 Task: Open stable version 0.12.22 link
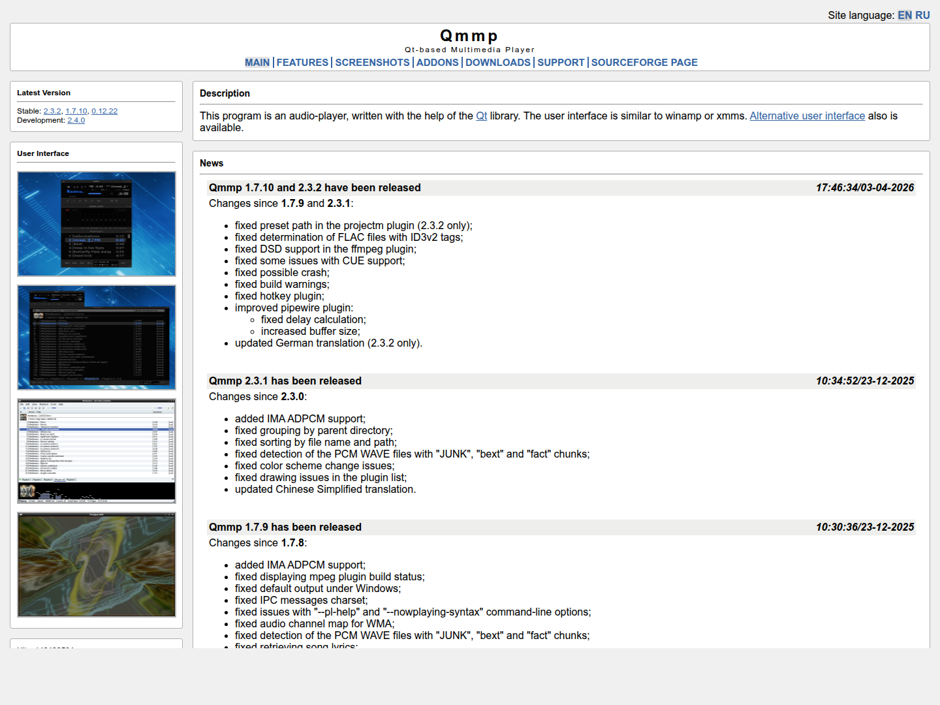[104, 111]
